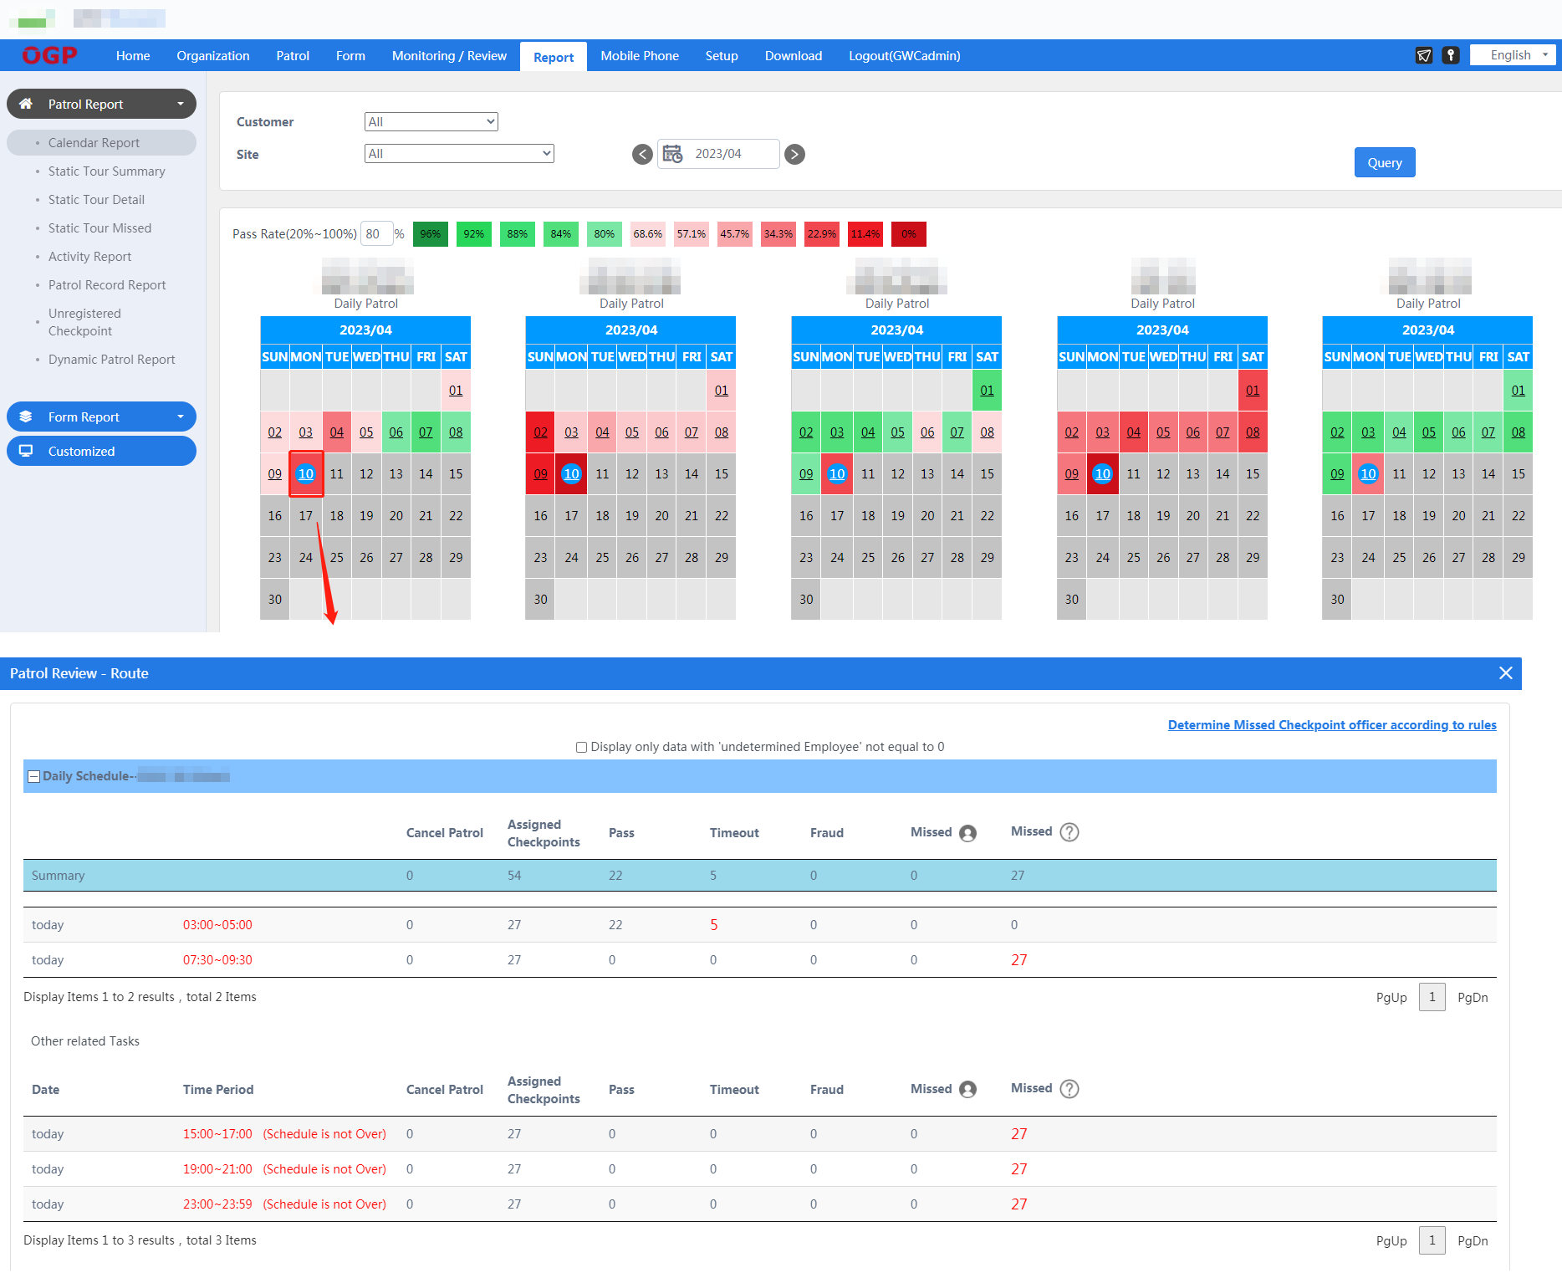Click the keyhole icon in top bar
This screenshot has width=1562, height=1278.
(1451, 55)
